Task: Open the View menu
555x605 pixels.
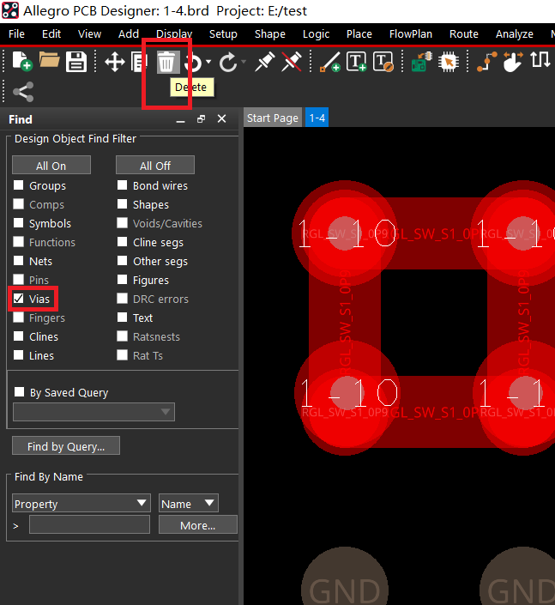Action: pos(89,34)
